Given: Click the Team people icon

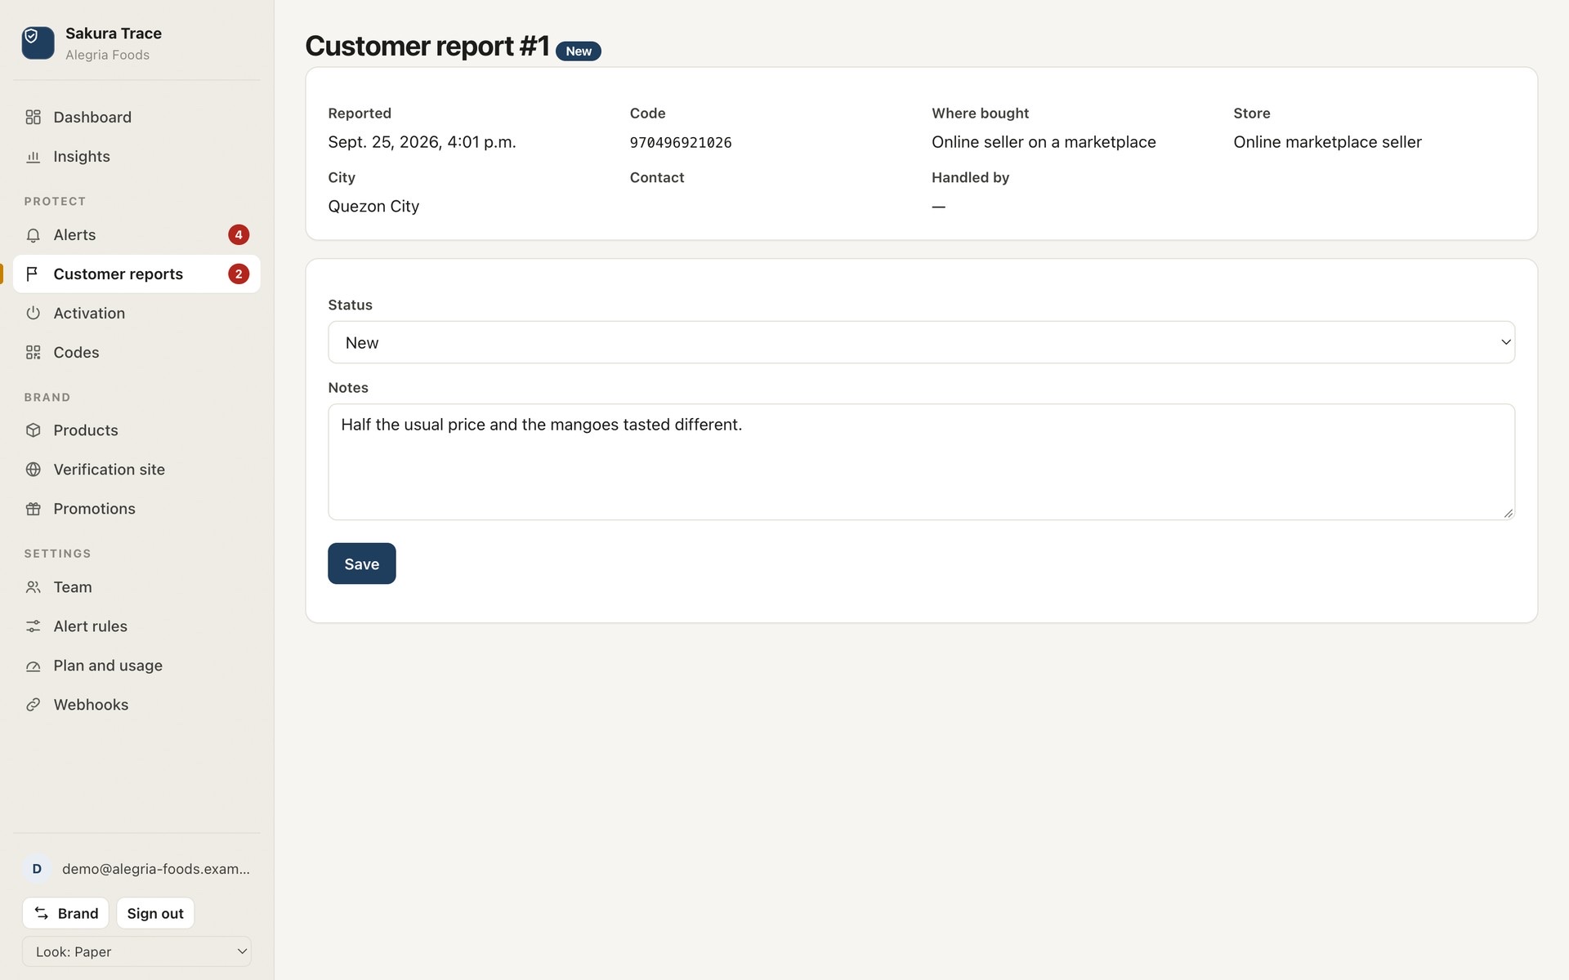Looking at the screenshot, I should pyautogui.click(x=33, y=586).
